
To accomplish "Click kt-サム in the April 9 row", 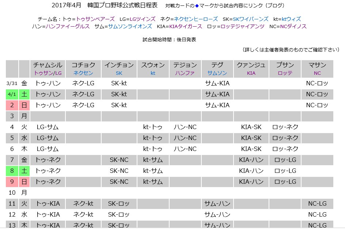I will (x=153, y=182).
